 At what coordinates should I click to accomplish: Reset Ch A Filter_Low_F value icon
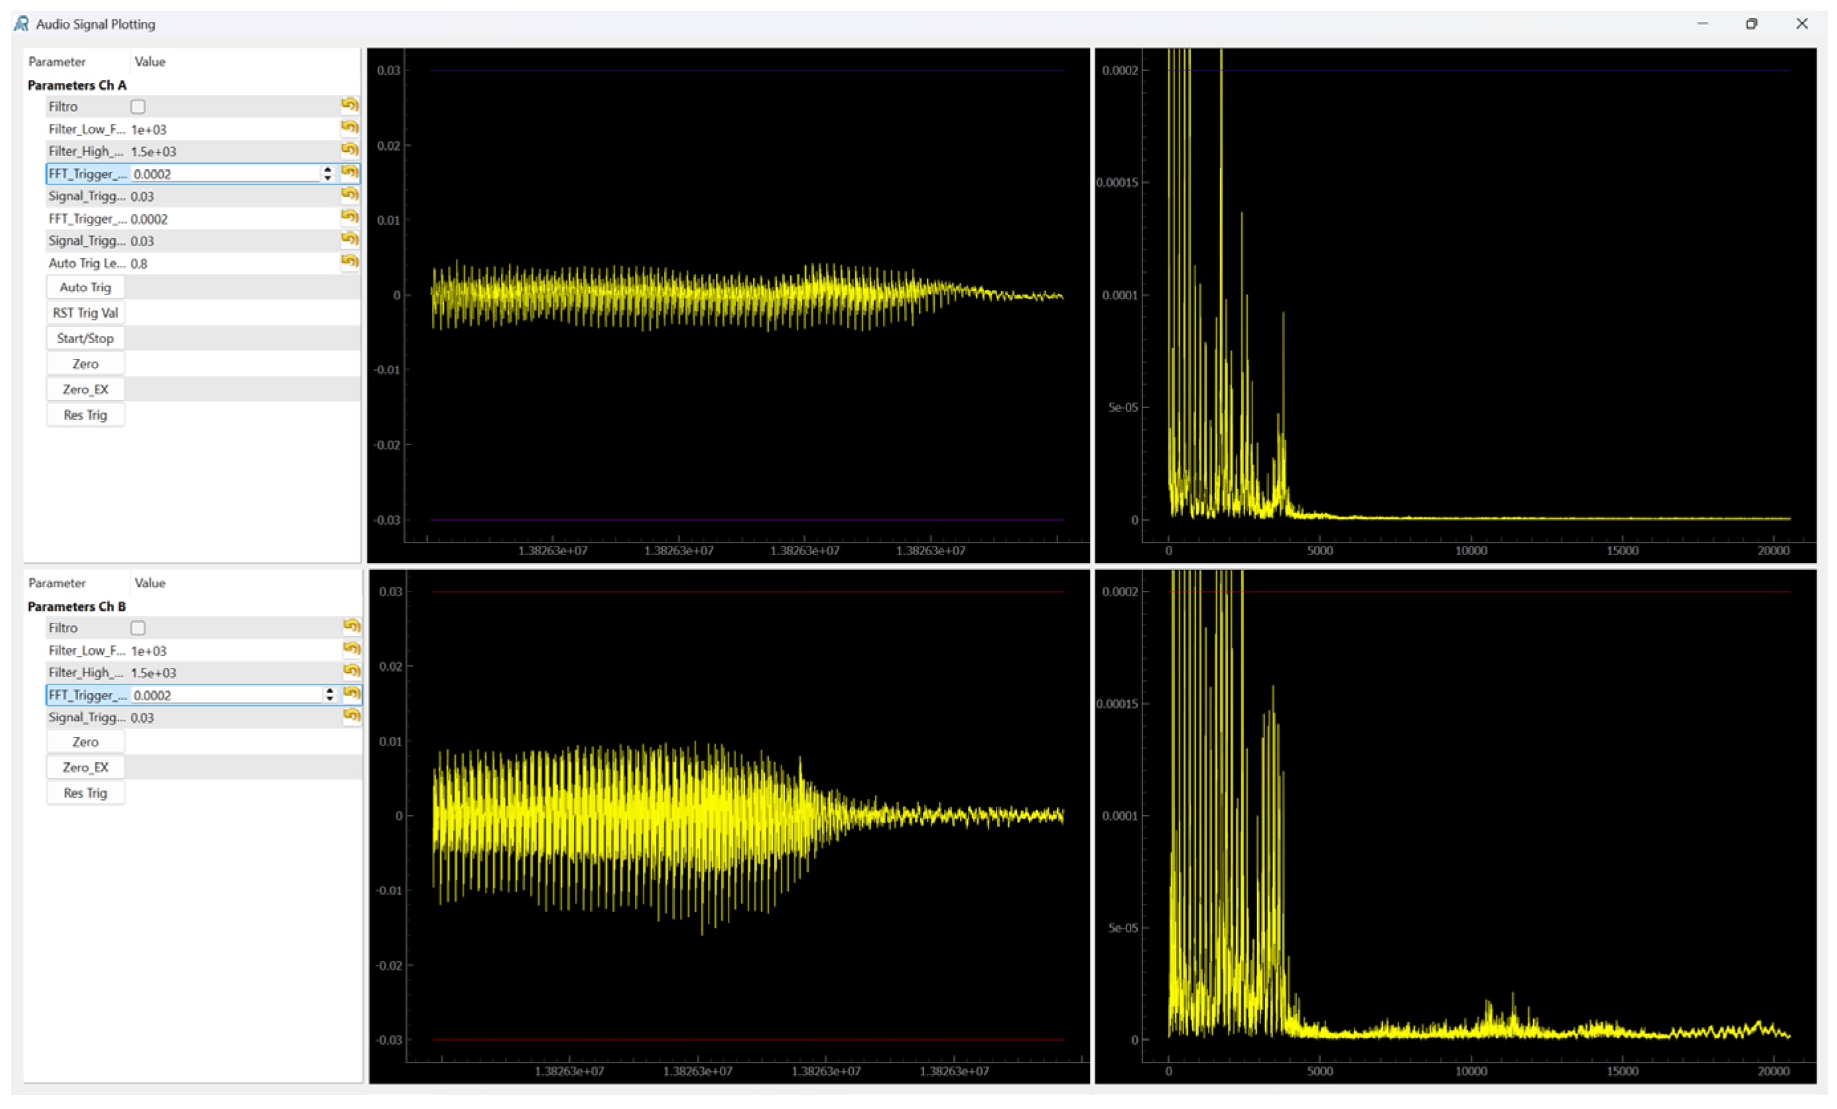pos(350,127)
